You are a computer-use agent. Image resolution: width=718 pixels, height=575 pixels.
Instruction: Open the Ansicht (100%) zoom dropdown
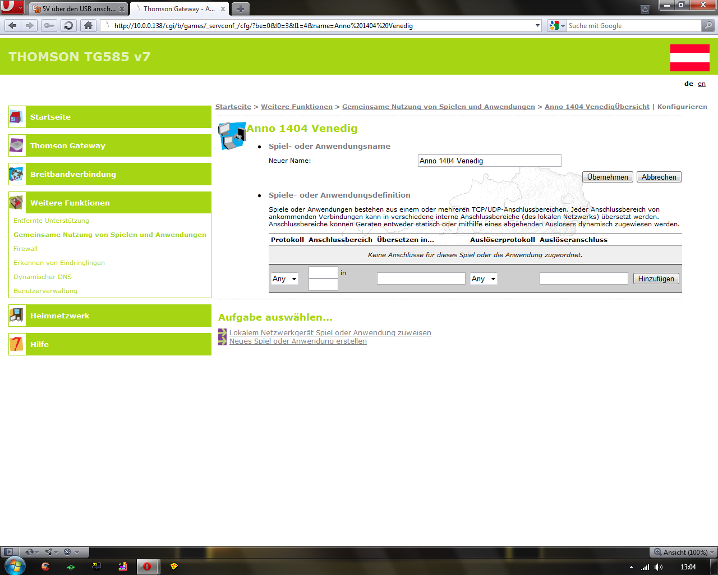(x=684, y=552)
